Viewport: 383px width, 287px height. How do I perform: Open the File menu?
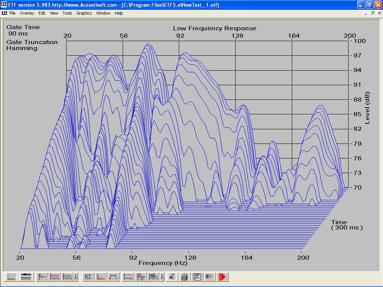click(x=12, y=13)
